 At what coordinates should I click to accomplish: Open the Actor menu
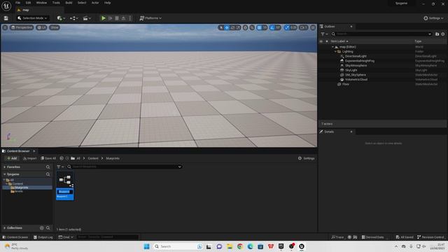pyautogui.click(x=95, y=3)
